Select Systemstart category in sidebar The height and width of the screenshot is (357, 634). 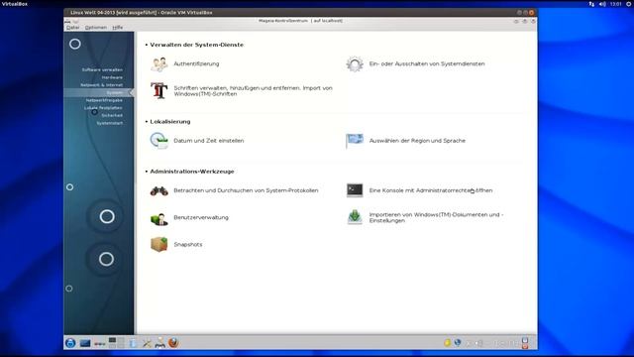click(x=110, y=123)
